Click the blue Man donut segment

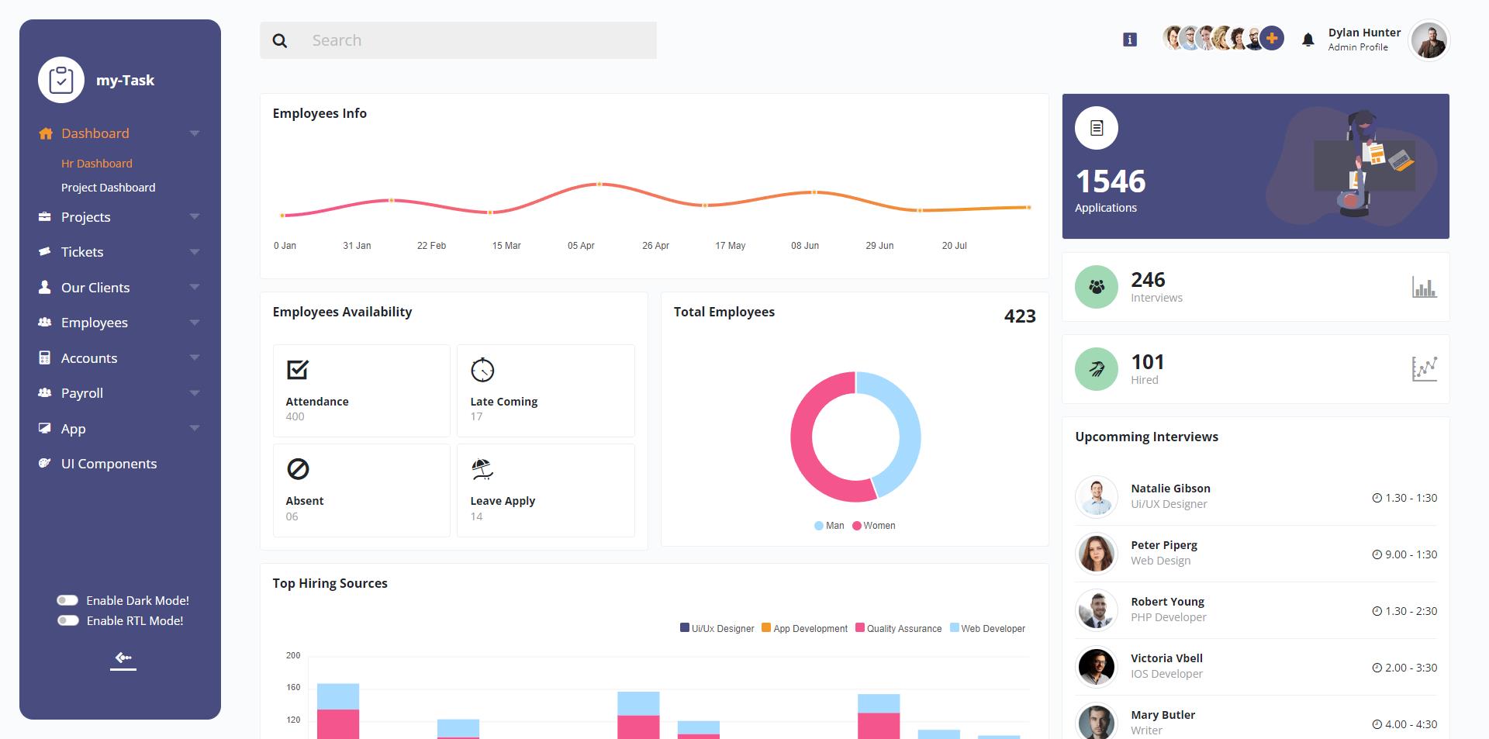pos(909,430)
